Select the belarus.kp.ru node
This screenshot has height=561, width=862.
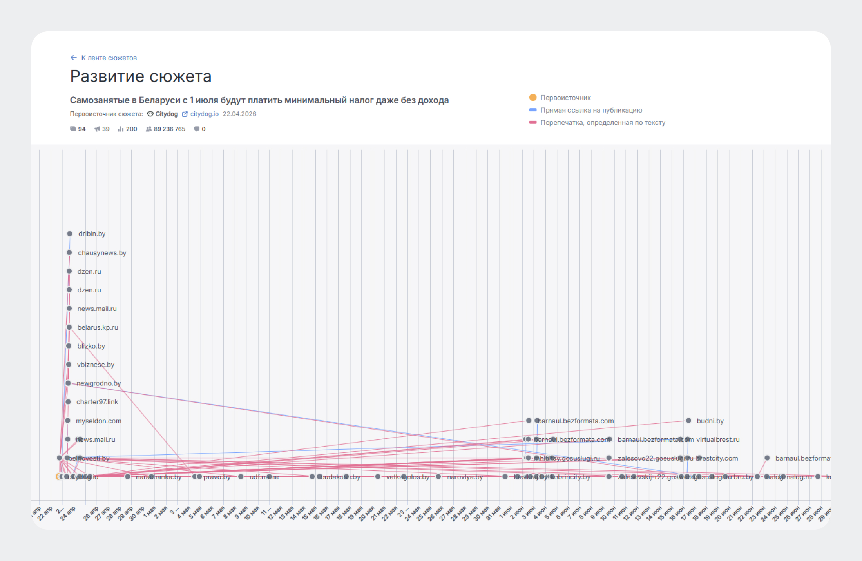(x=69, y=327)
